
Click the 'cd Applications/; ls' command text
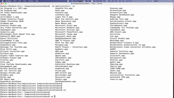tap(63, 6)
